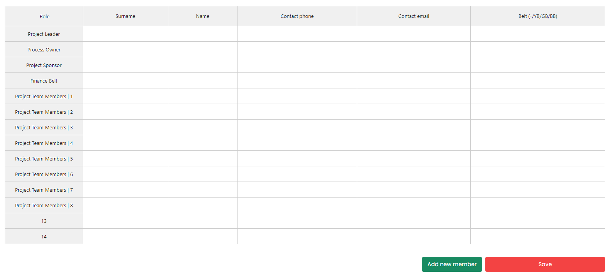Click the Contact email column header

click(x=414, y=16)
